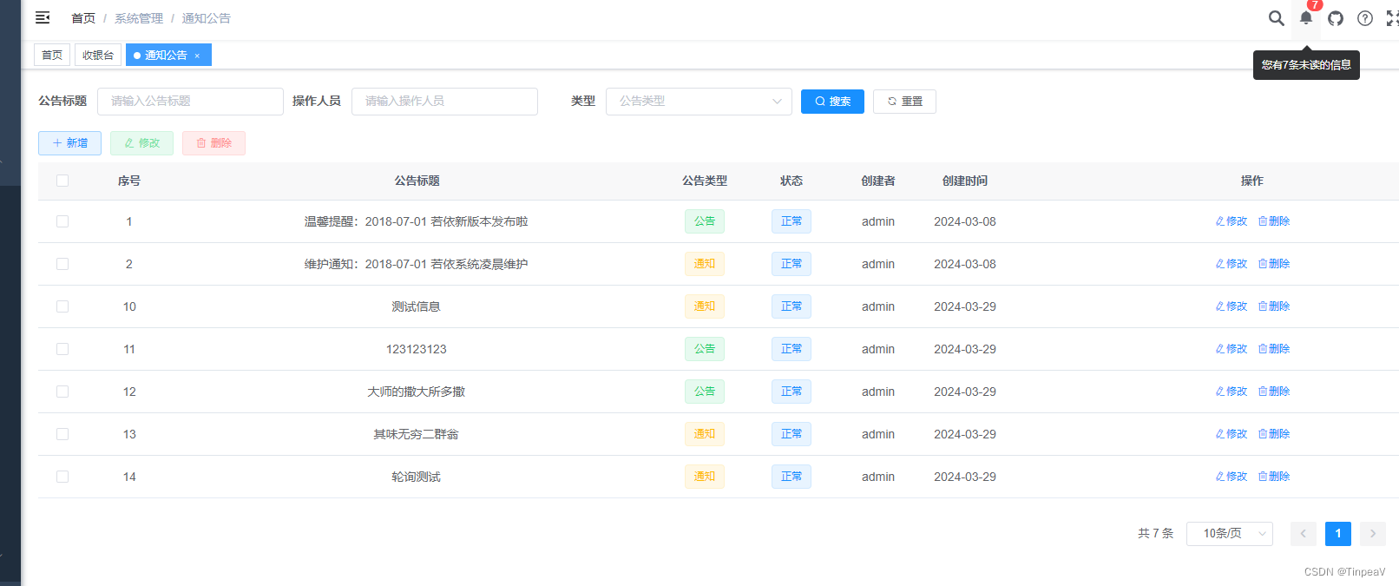Focus the 公告标题 input field
The width and height of the screenshot is (1399, 586).
(190, 102)
